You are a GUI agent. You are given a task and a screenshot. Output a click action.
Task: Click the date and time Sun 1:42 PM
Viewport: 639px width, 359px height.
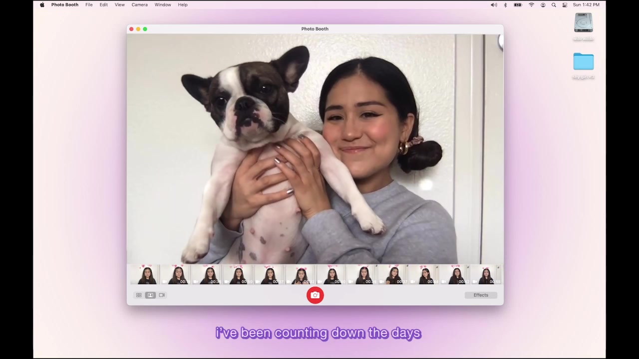tap(586, 4)
